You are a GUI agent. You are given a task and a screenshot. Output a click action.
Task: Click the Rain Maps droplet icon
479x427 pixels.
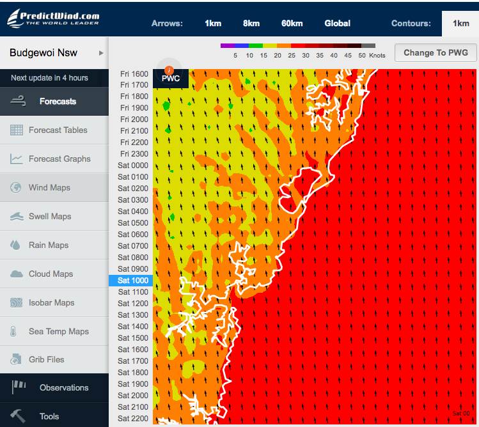17,245
